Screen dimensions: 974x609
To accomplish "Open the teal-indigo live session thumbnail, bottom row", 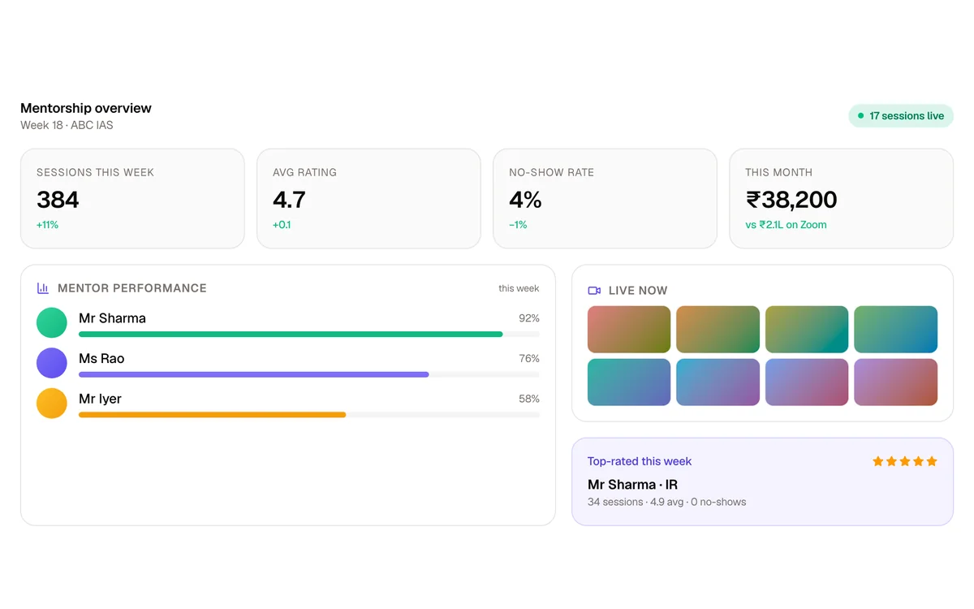I will pos(629,382).
